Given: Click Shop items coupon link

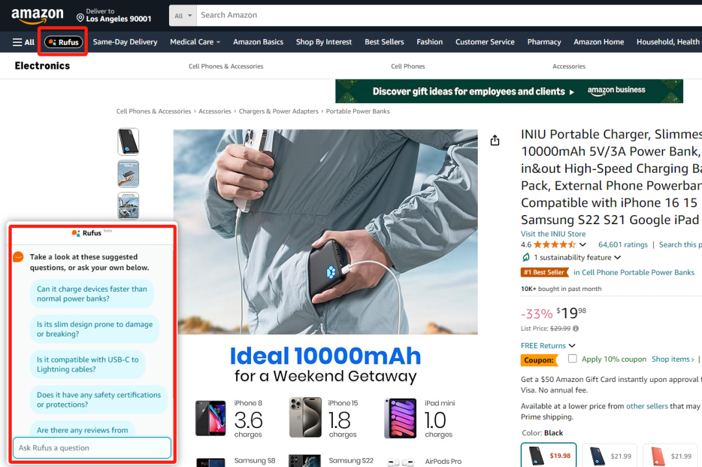Looking at the screenshot, I should pos(673,359).
